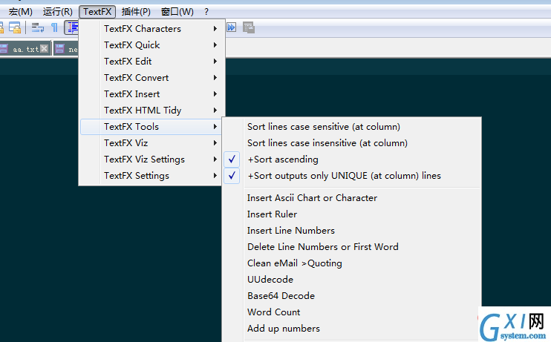Open the 运行(R) menu
The image size is (551, 342).
(58, 12)
